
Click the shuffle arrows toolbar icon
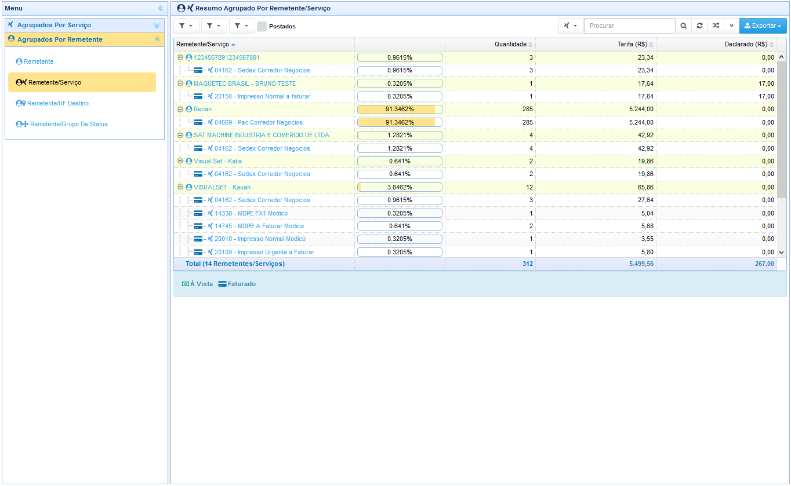tap(716, 26)
